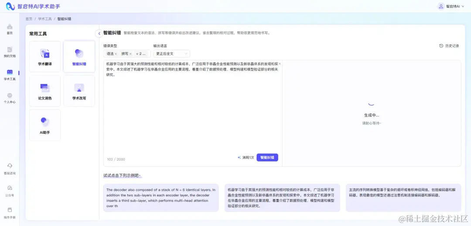Select the 智能纠错 tool card
This screenshot has width=471, height=226.
coord(79,57)
